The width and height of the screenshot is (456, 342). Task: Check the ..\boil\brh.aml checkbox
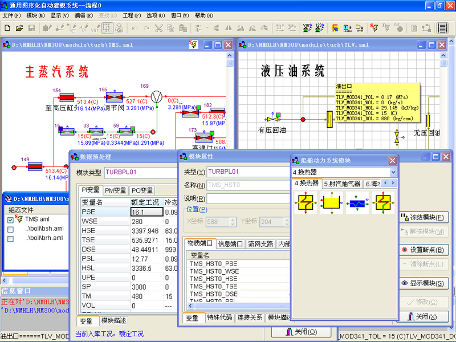coord(10,239)
